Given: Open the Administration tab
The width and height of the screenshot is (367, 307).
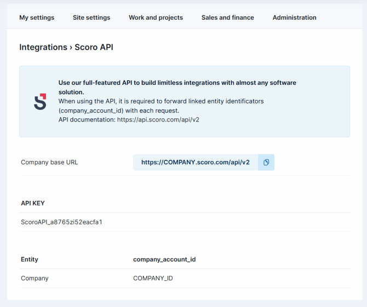Looking at the screenshot, I should click(294, 18).
